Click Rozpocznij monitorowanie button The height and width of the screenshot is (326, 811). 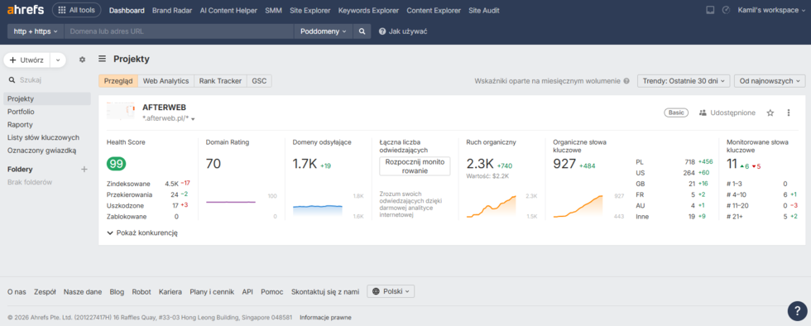pos(415,166)
